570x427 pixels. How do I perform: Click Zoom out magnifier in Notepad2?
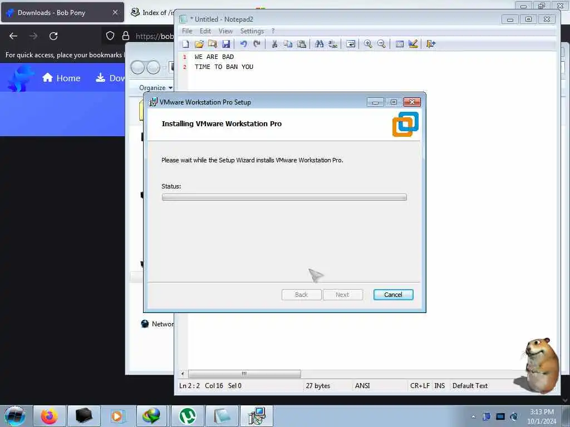(x=381, y=44)
